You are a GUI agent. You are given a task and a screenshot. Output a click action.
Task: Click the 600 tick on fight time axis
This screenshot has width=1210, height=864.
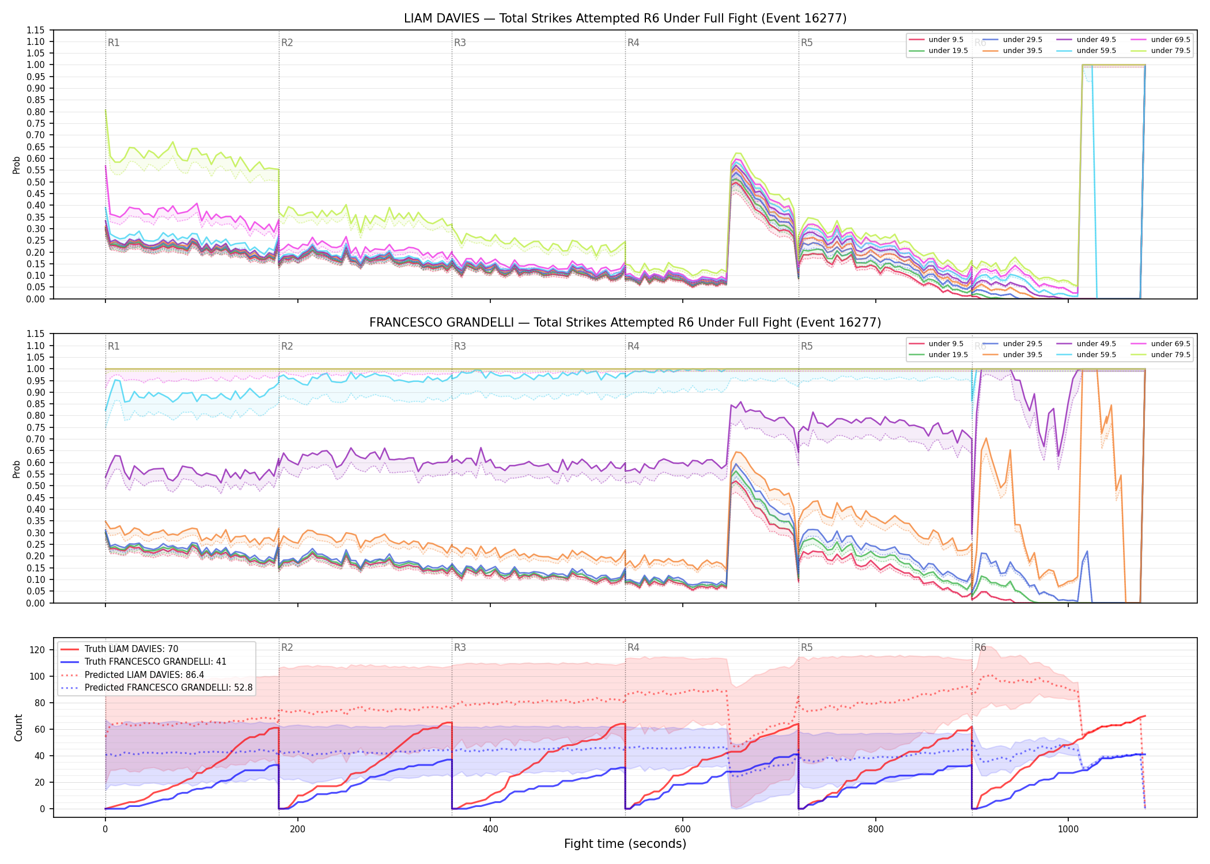tap(683, 829)
